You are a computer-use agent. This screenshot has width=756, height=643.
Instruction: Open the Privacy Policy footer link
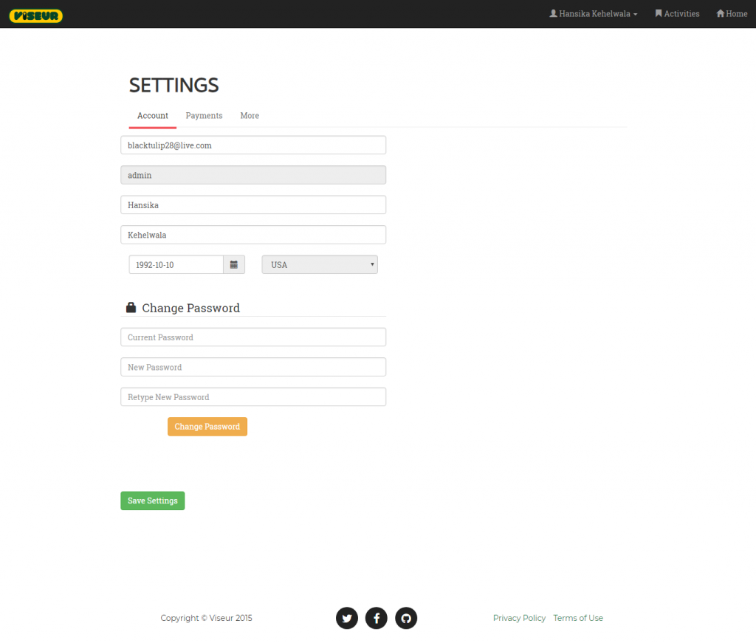[519, 618]
